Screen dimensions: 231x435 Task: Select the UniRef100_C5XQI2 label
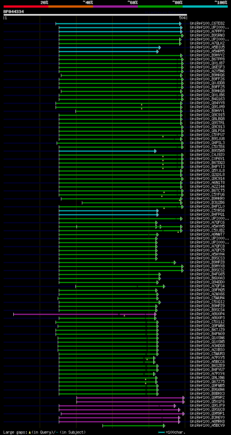click(207, 302)
